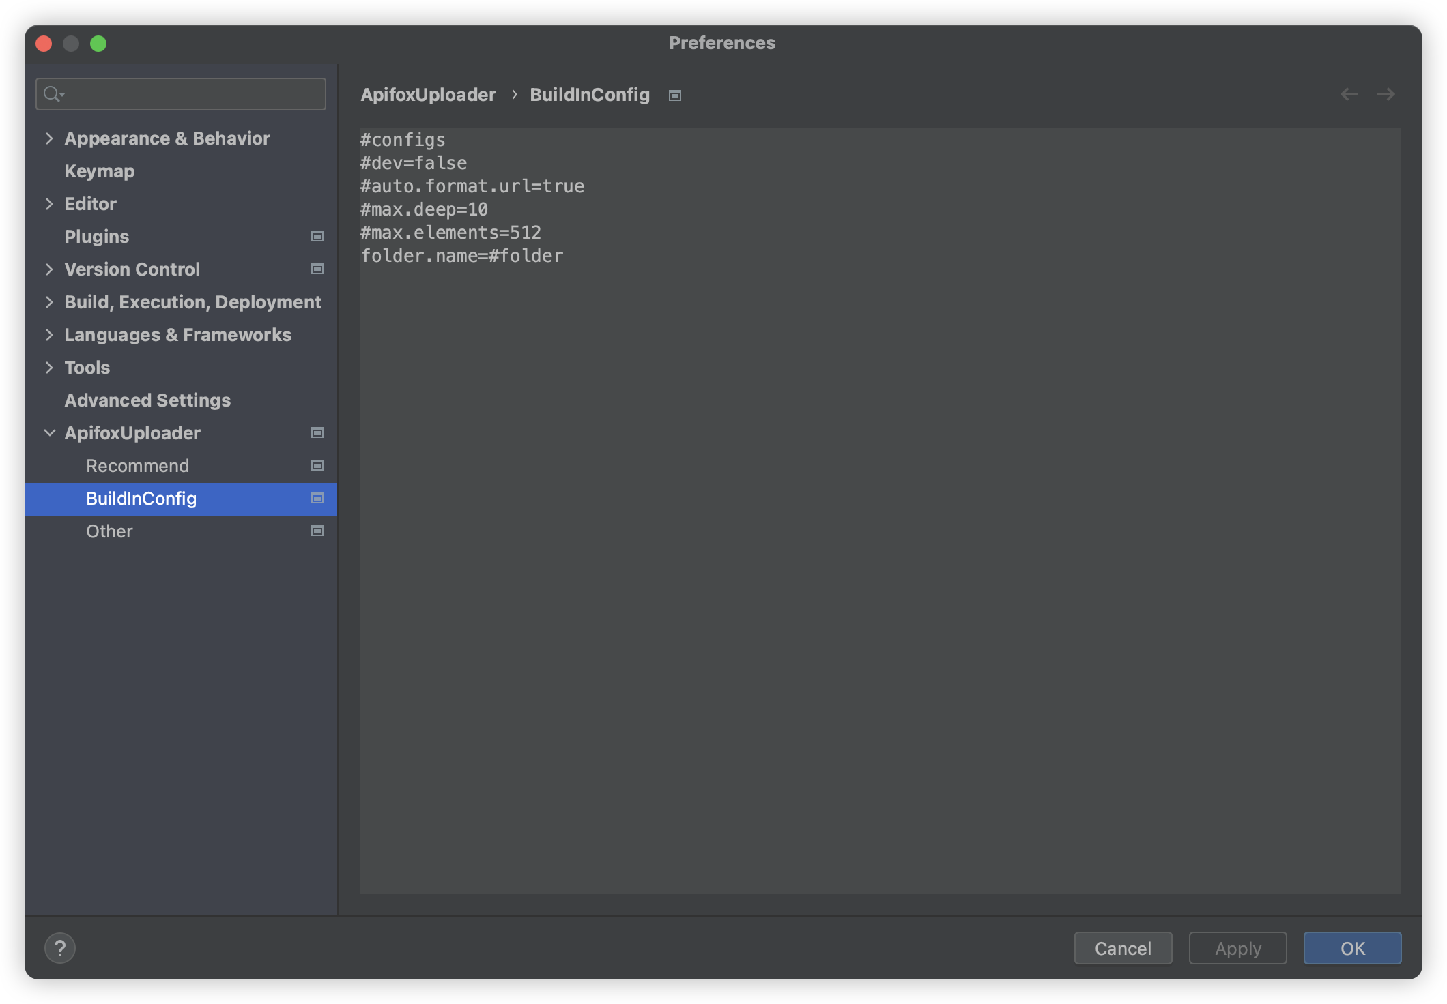
Task: Select the Recommend settings page
Action: (138, 466)
